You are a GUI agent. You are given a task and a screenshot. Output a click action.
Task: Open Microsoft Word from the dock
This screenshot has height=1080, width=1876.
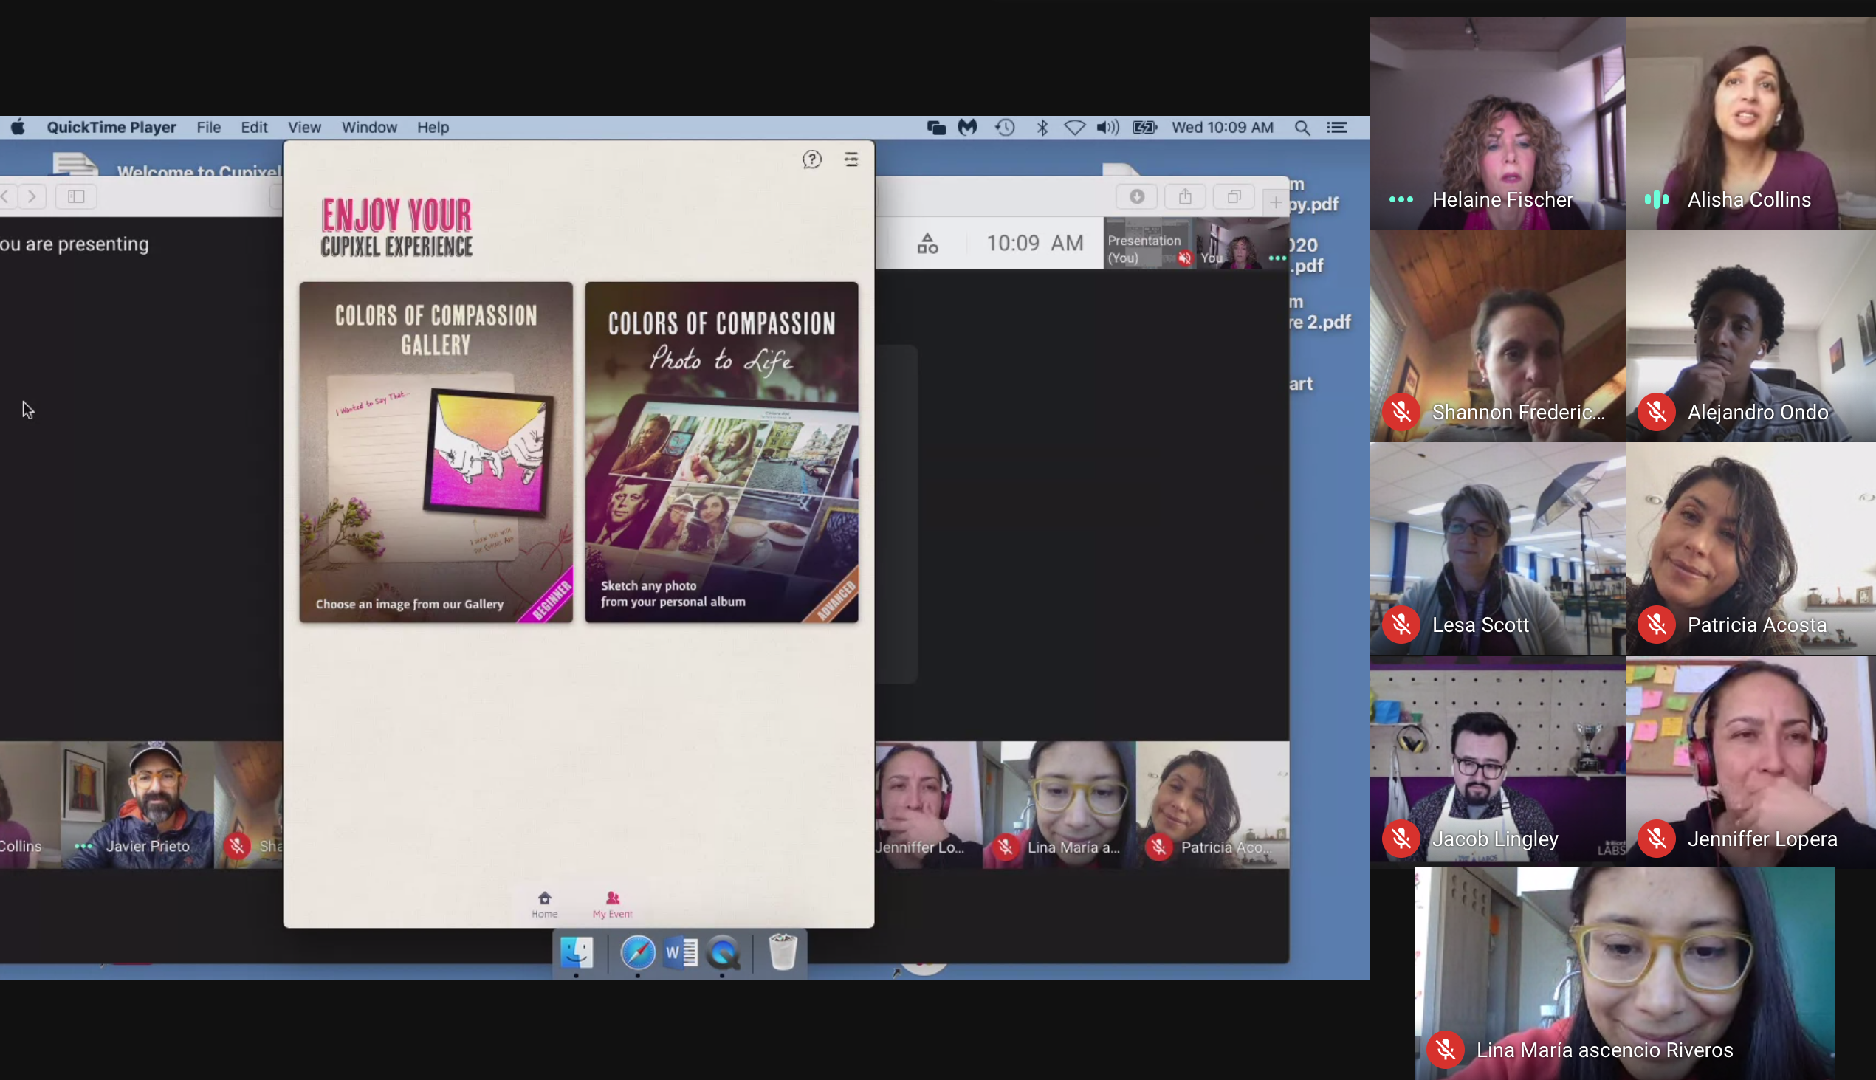pos(681,952)
